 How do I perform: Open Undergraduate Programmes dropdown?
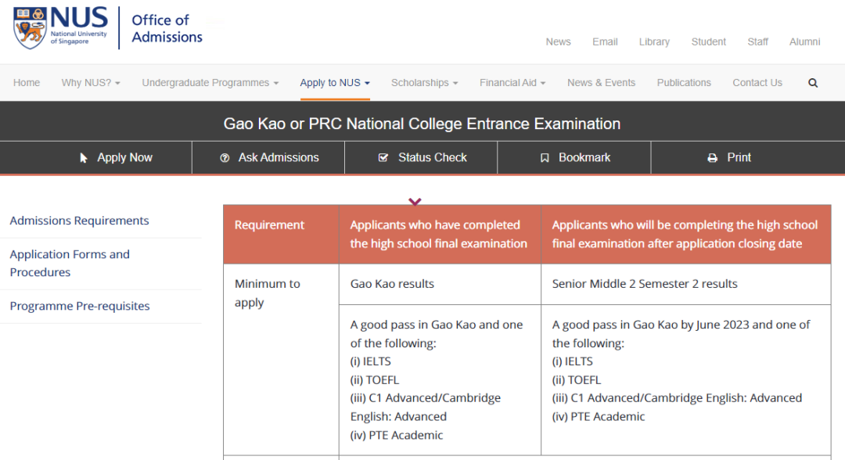(210, 83)
